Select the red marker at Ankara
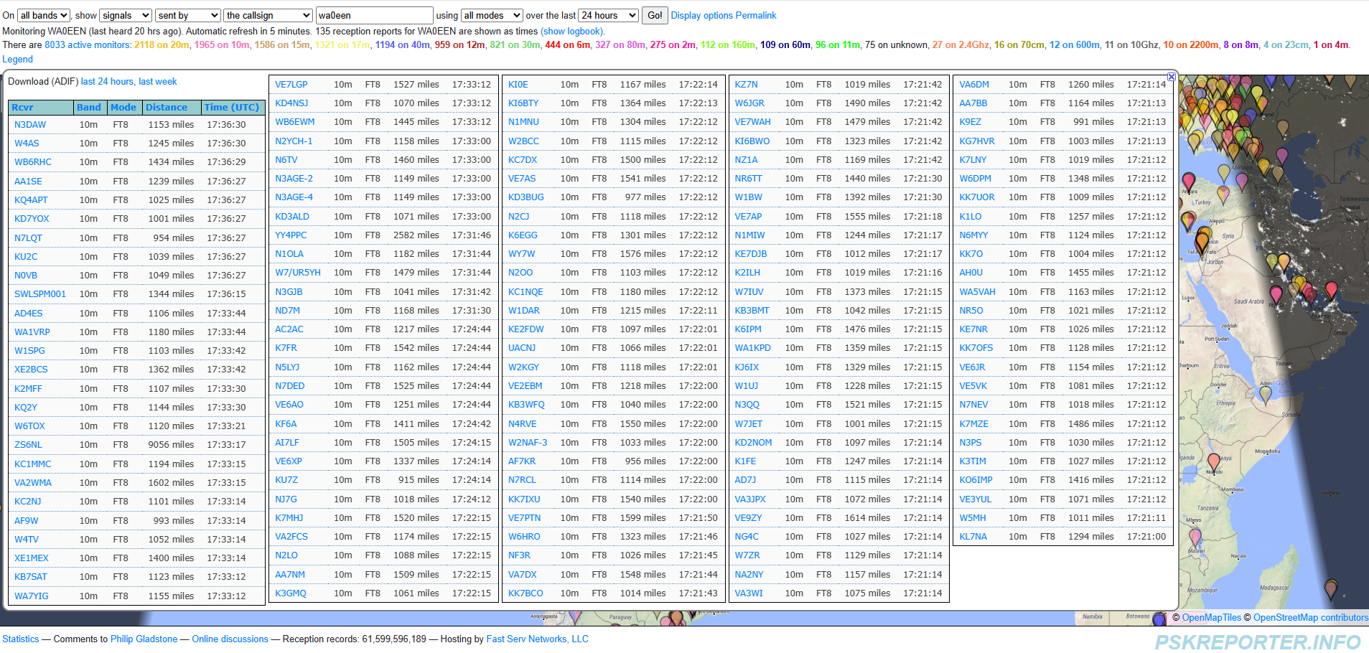Screen dimensions: 1369x653 [1189, 181]
